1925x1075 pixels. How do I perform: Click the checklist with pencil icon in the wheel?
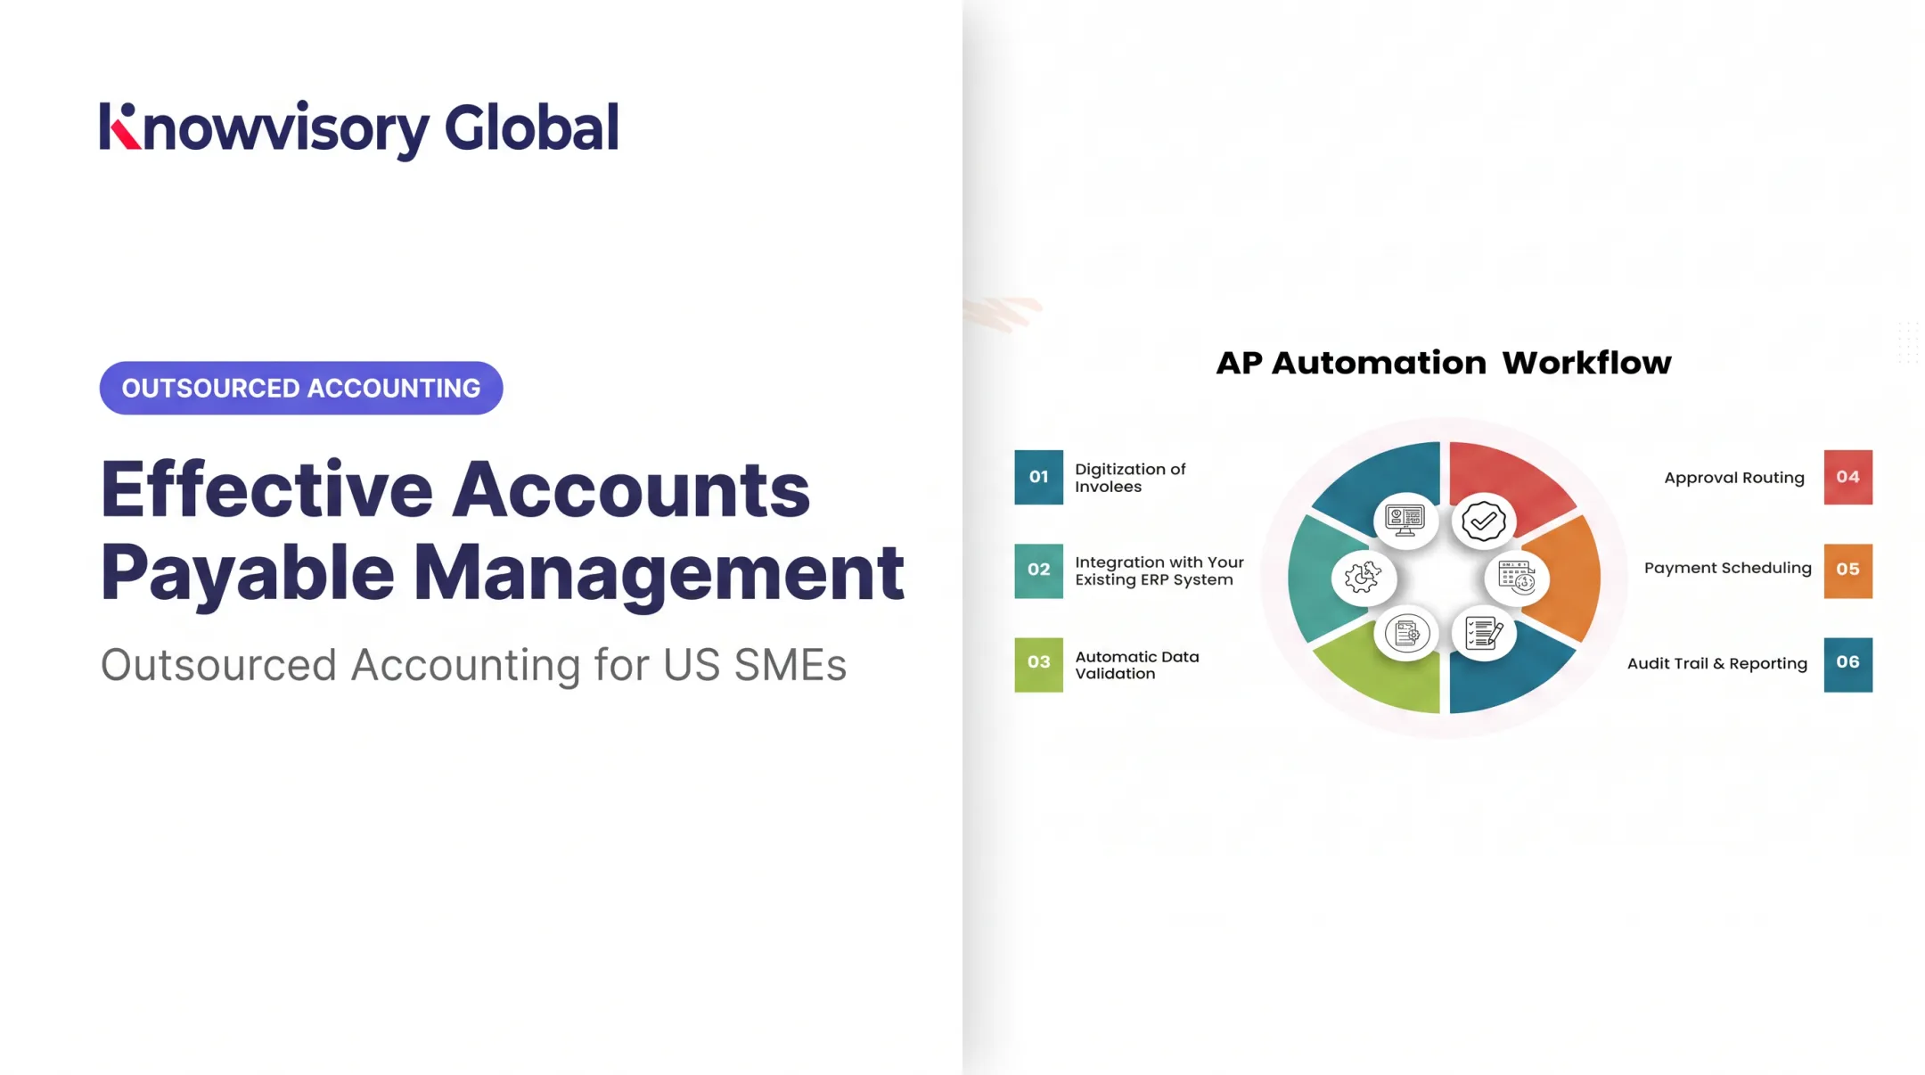coord(1484,634)
